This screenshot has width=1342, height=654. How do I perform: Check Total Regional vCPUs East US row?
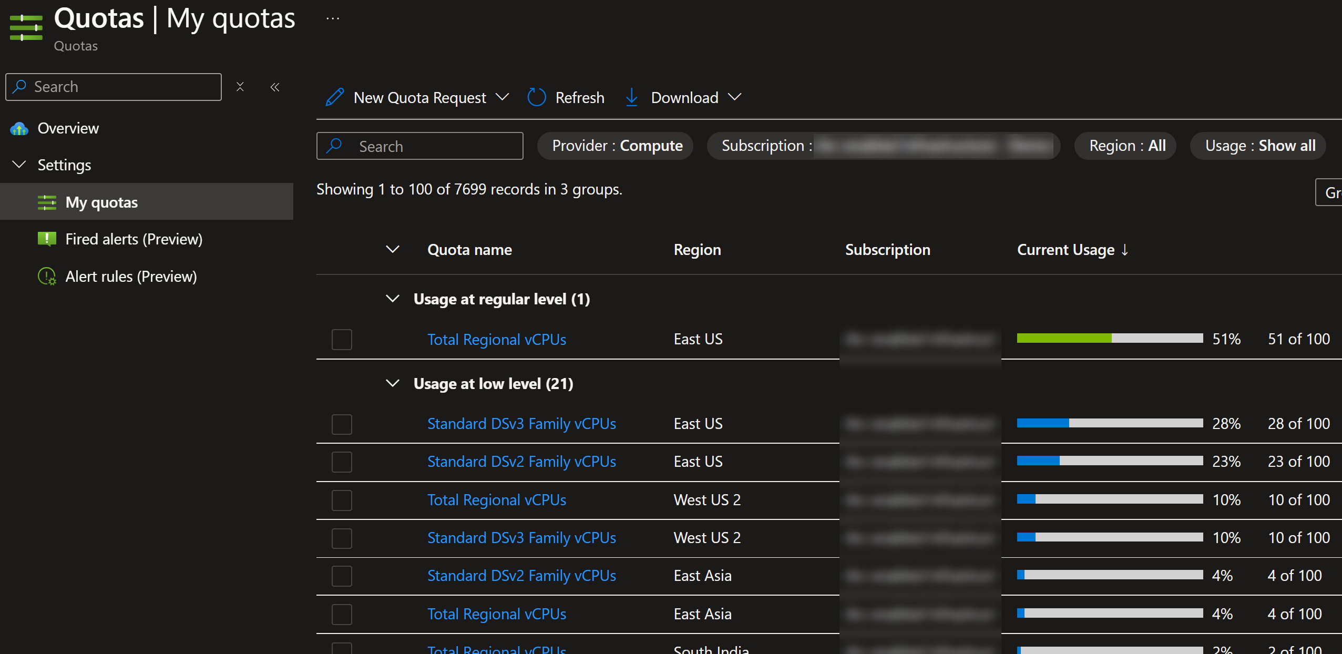click(x=342, y=340)
